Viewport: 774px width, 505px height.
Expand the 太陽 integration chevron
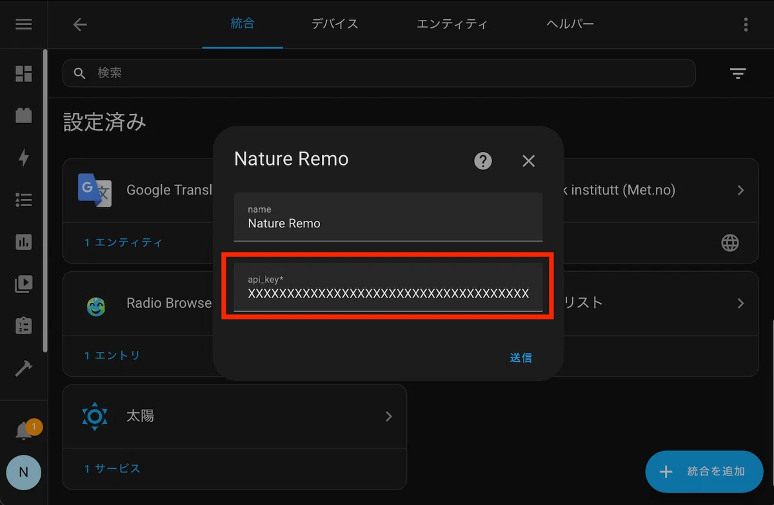coord(389,417)
